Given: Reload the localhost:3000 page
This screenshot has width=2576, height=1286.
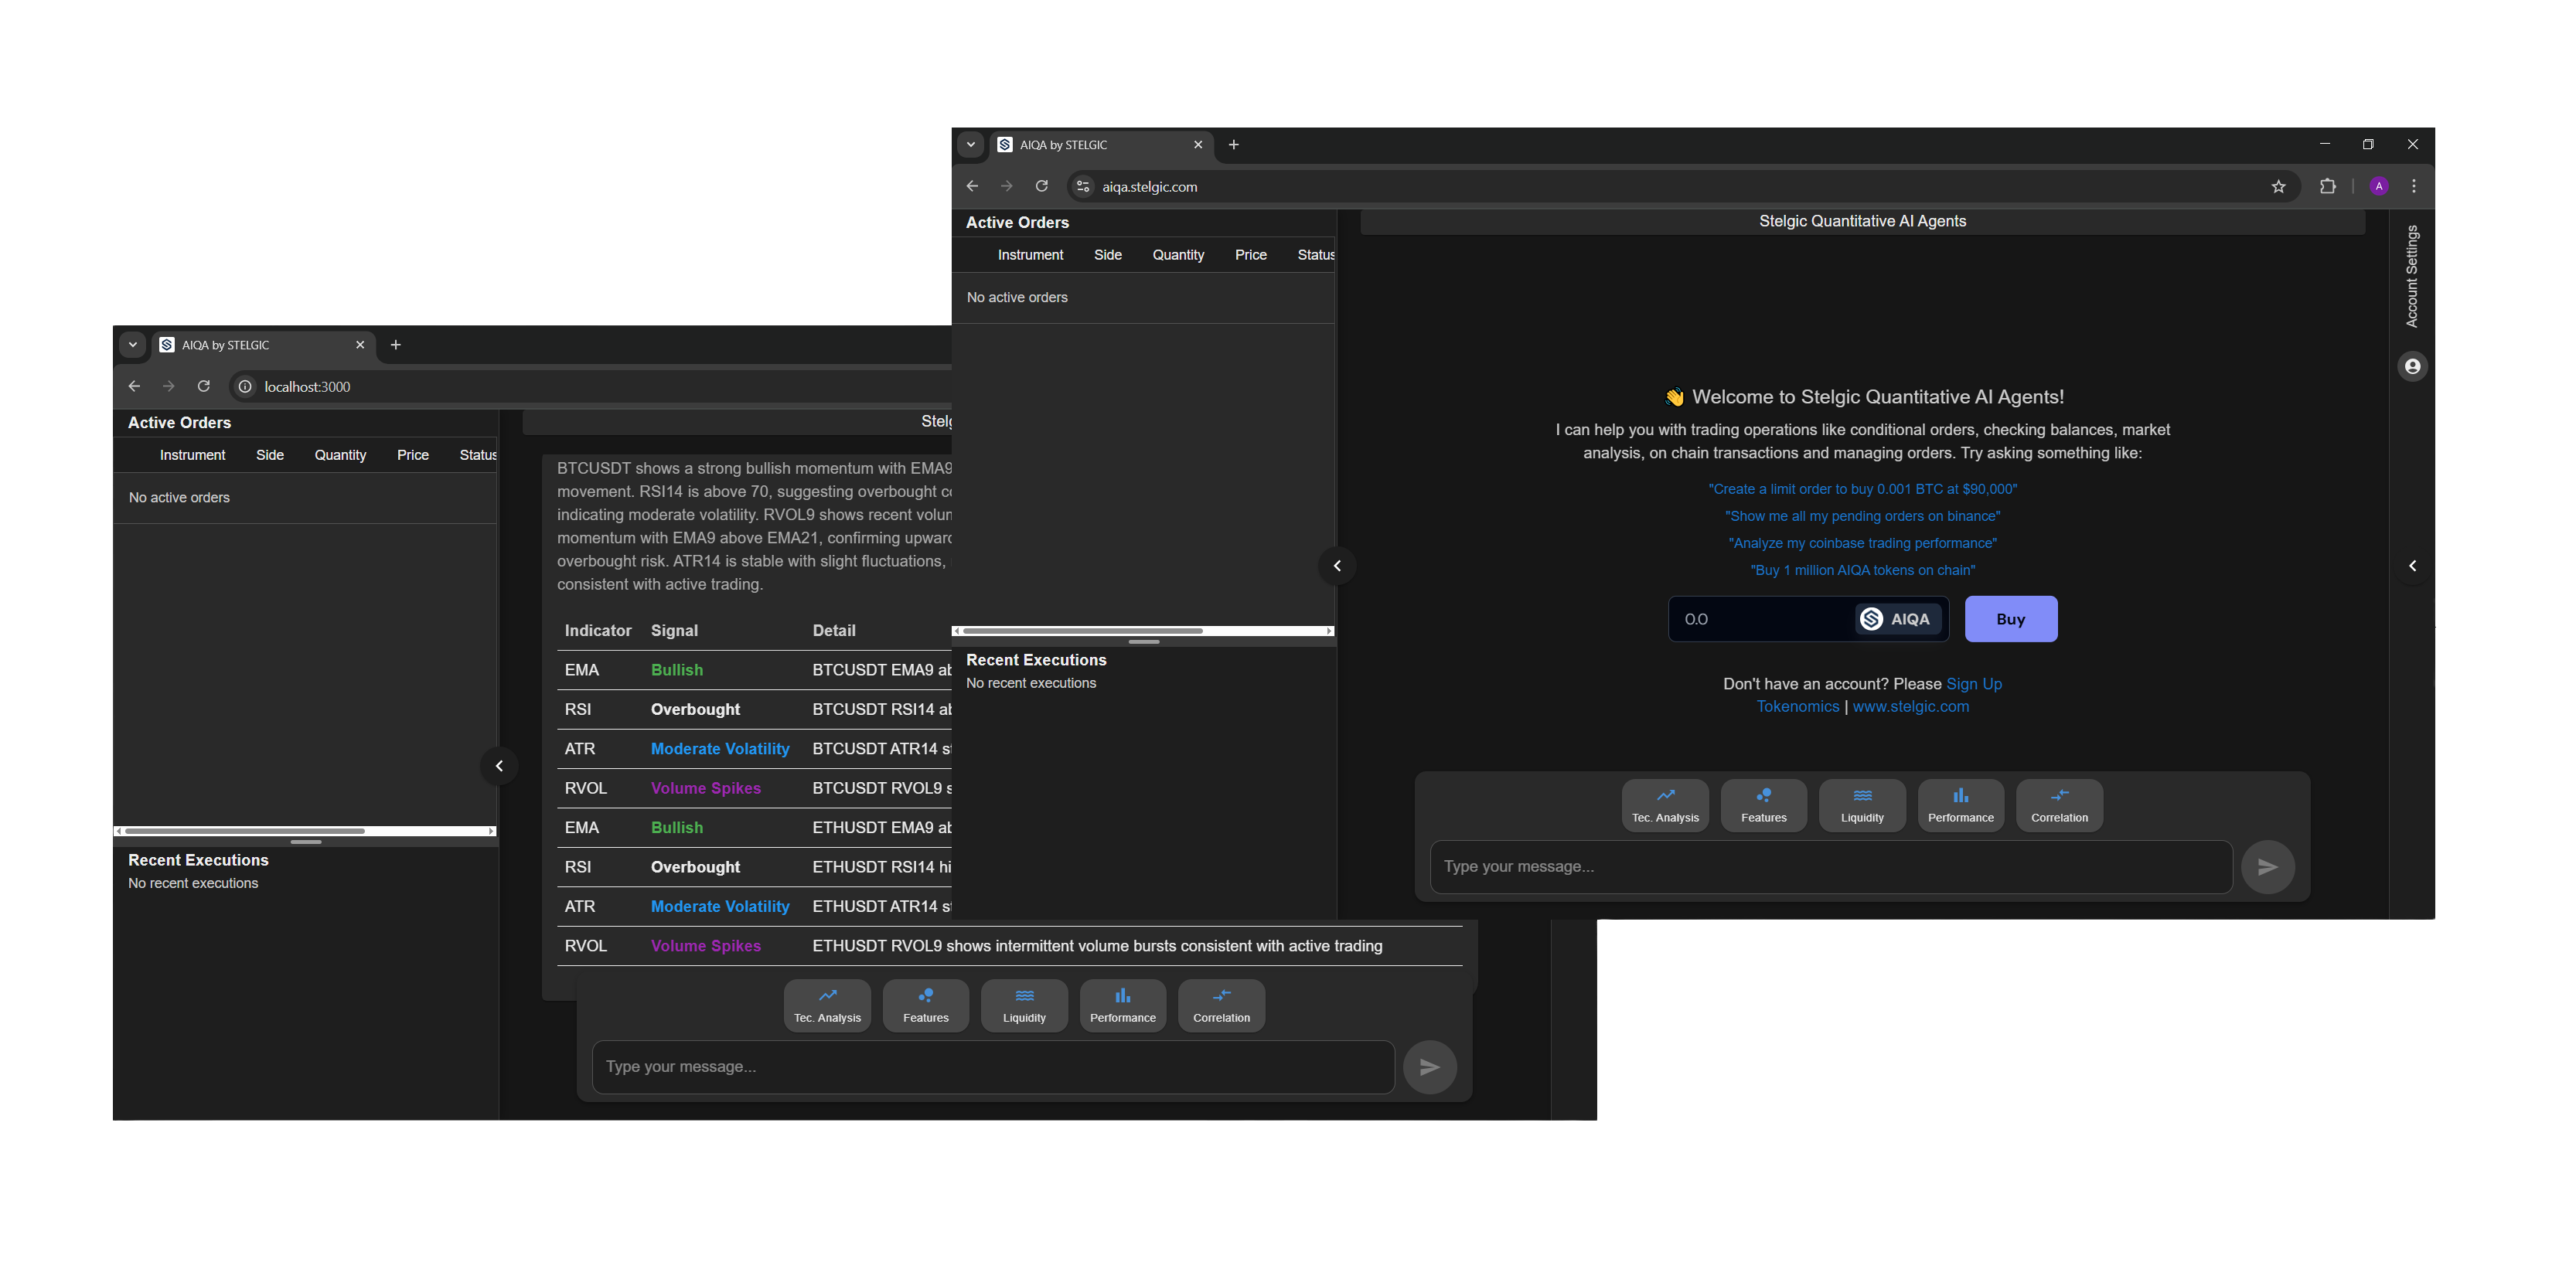Looking at the screenshot, I should (203, 386).
